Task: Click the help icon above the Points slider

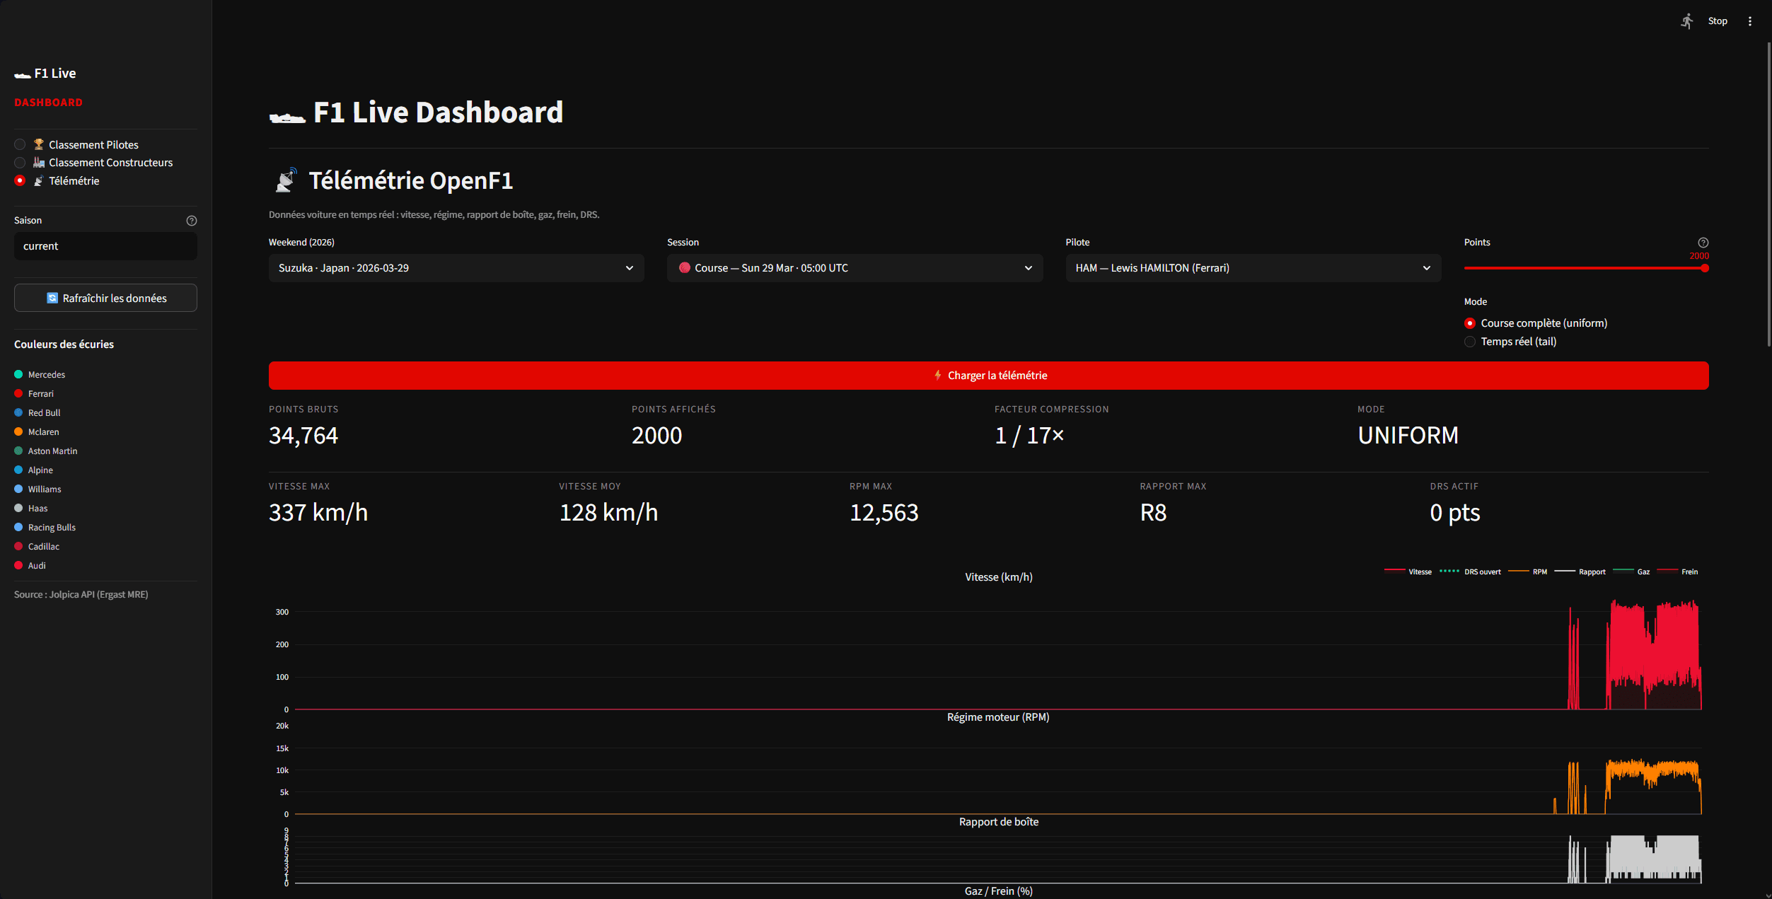Action: pyautogui.click(x=1702, y=241)
